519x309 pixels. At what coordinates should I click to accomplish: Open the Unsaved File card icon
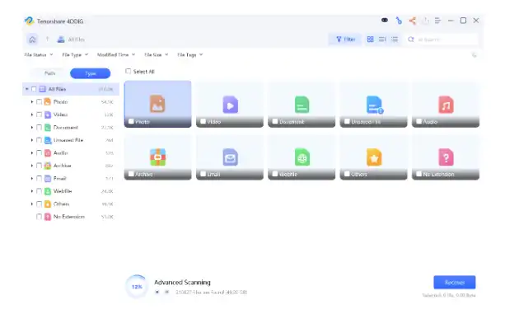pos(374,105)
